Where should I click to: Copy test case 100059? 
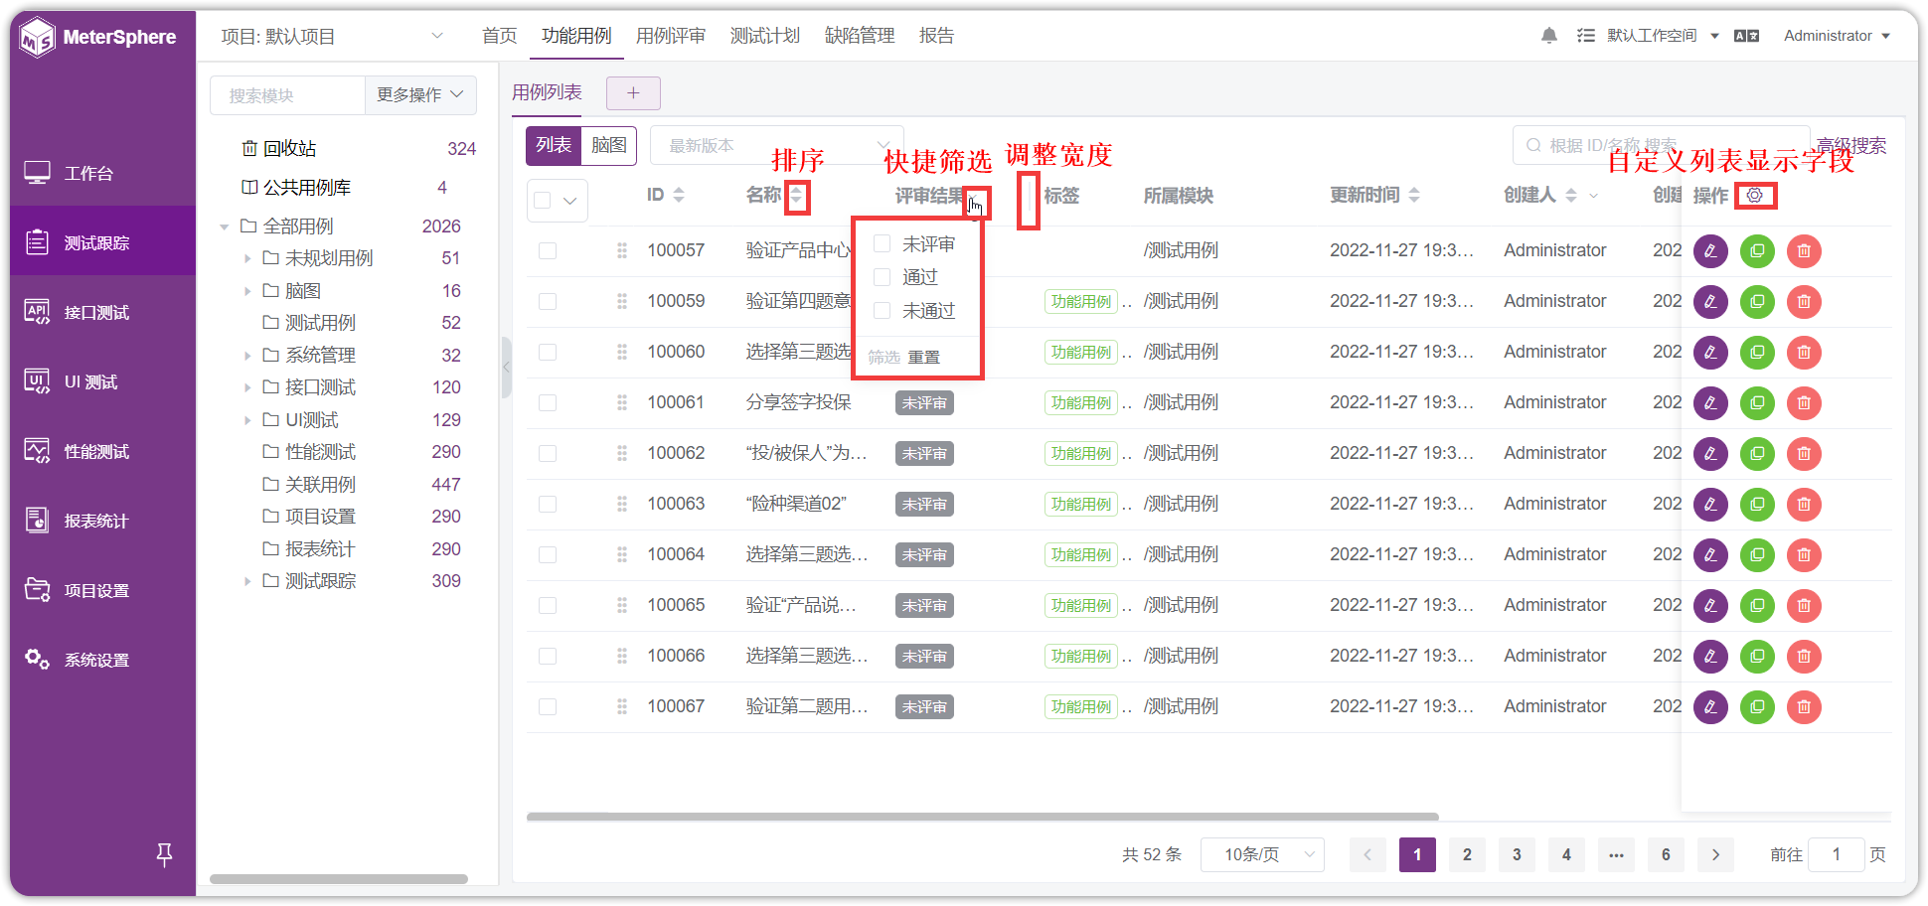click(1757, 302)
